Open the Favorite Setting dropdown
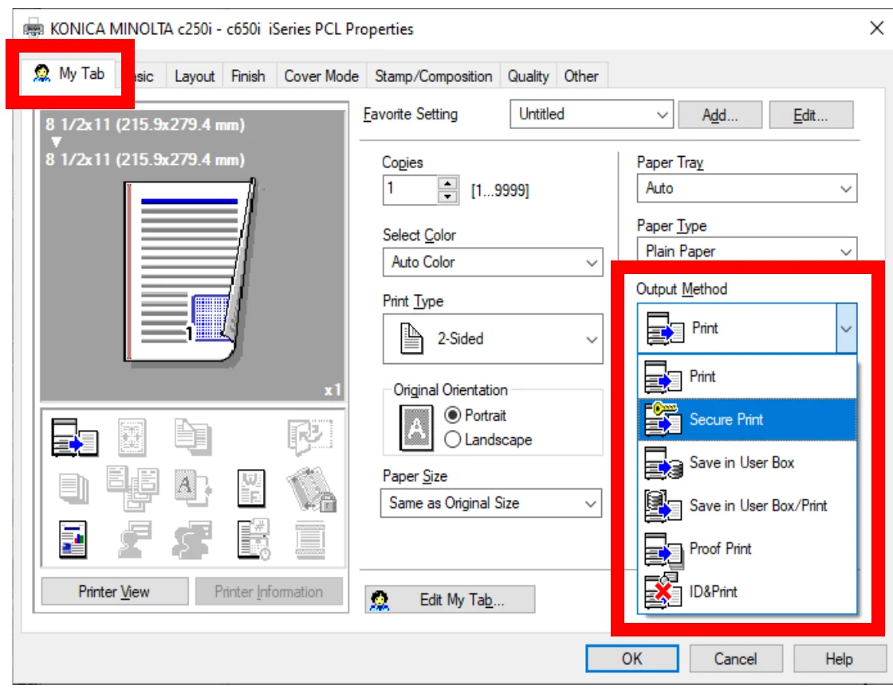The height and width of the screenshot is (693, 893). pyautogui.click(x=592, y=115)
